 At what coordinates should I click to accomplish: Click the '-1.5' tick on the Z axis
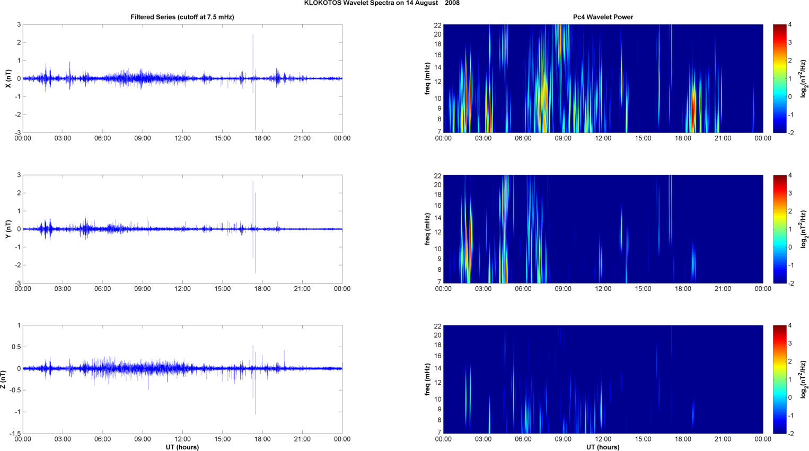pos(14,434)
